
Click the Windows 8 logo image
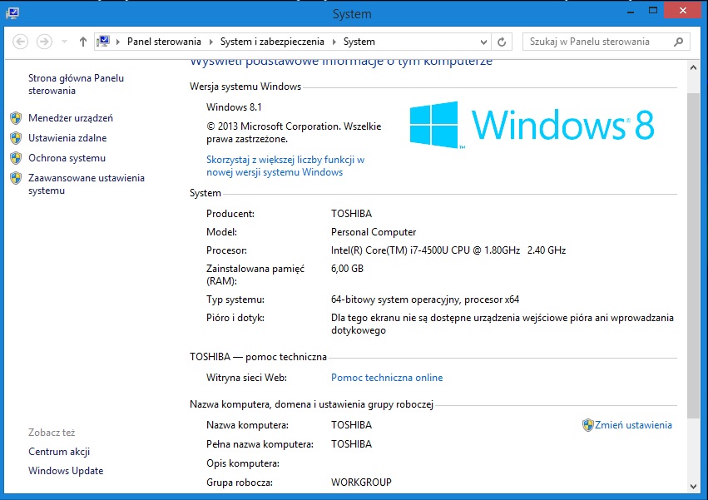(532, 125)
